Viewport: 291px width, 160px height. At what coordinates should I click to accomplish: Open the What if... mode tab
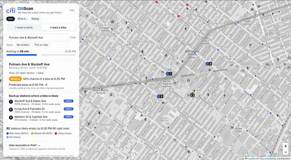(x=22, y=19)
